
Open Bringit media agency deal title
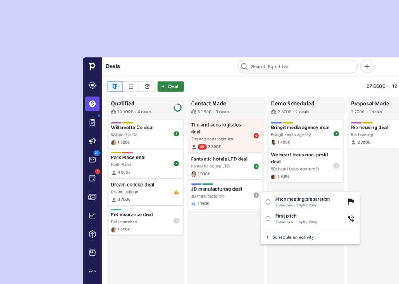(x=300, y=128)
